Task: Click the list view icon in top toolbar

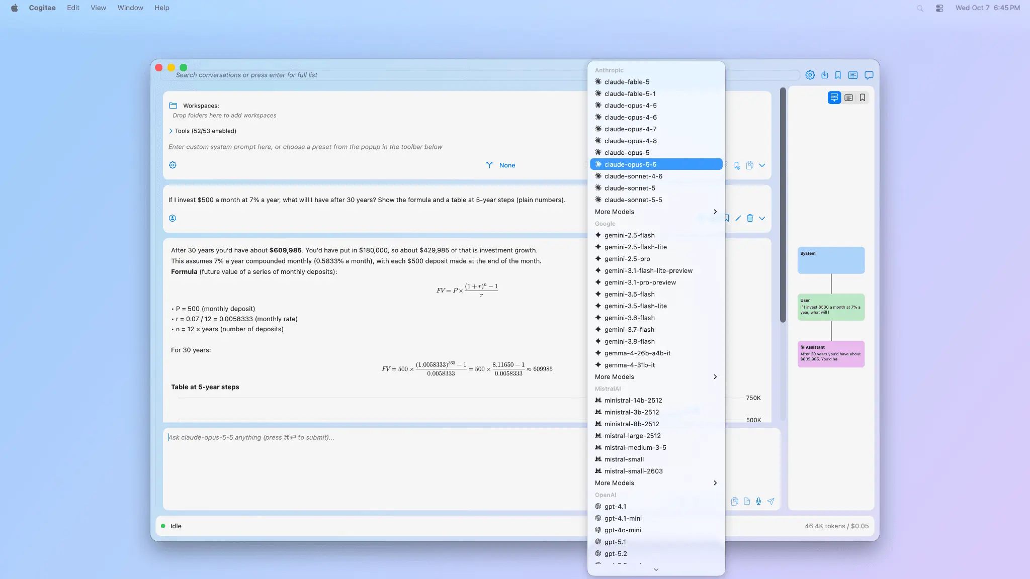Action: pyautogui.click(x=853, y=75)
